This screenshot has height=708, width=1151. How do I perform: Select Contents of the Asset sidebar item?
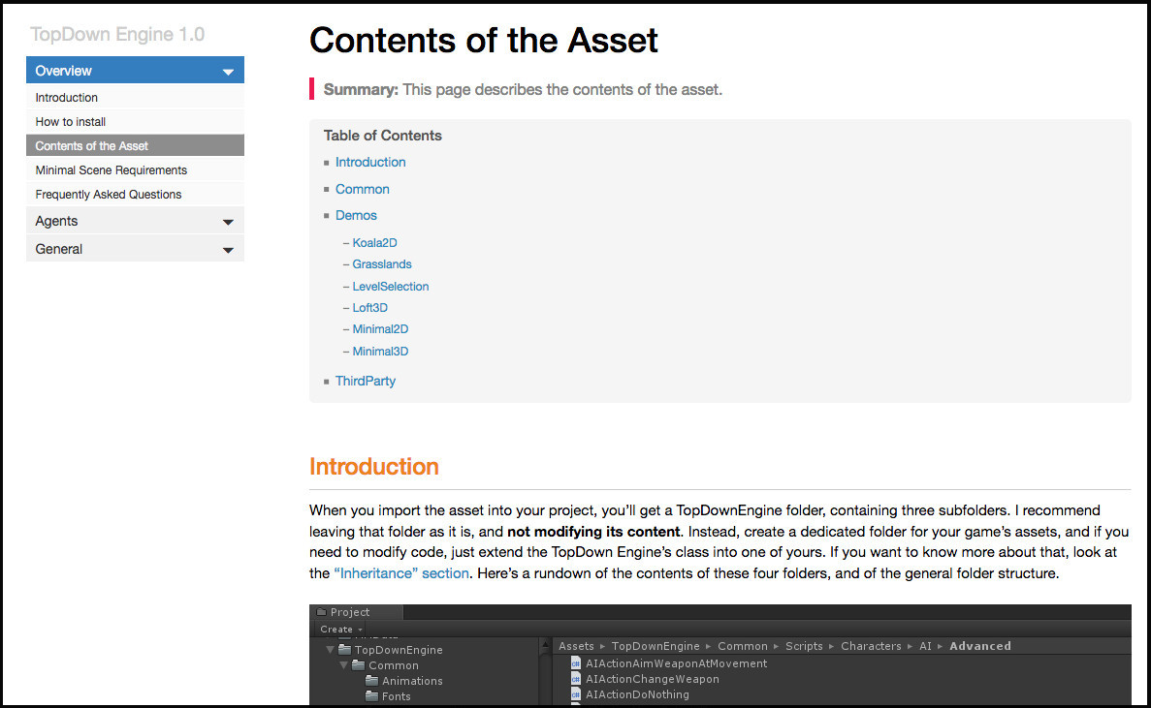coord(135,145)
